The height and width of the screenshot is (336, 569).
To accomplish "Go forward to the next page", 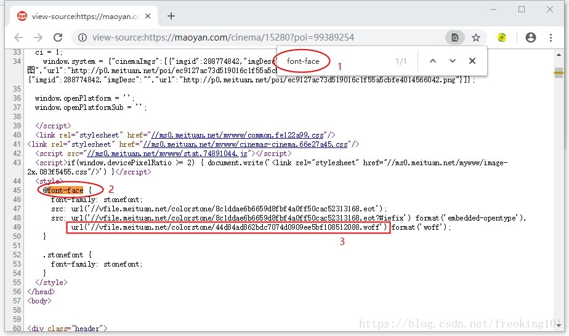I will [38, 37].
